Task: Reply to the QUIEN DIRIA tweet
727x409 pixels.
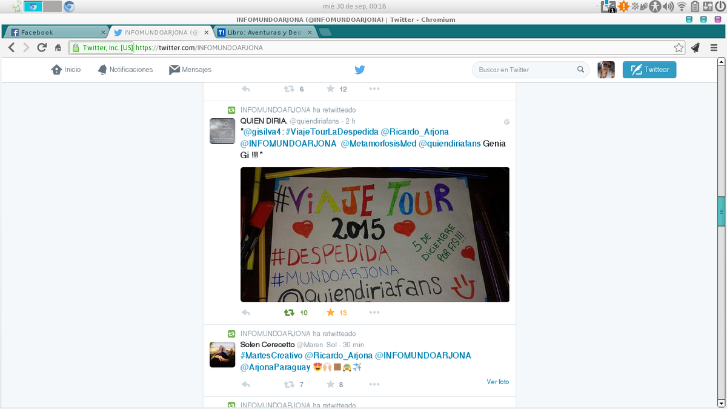Action: tap(246, 313)
